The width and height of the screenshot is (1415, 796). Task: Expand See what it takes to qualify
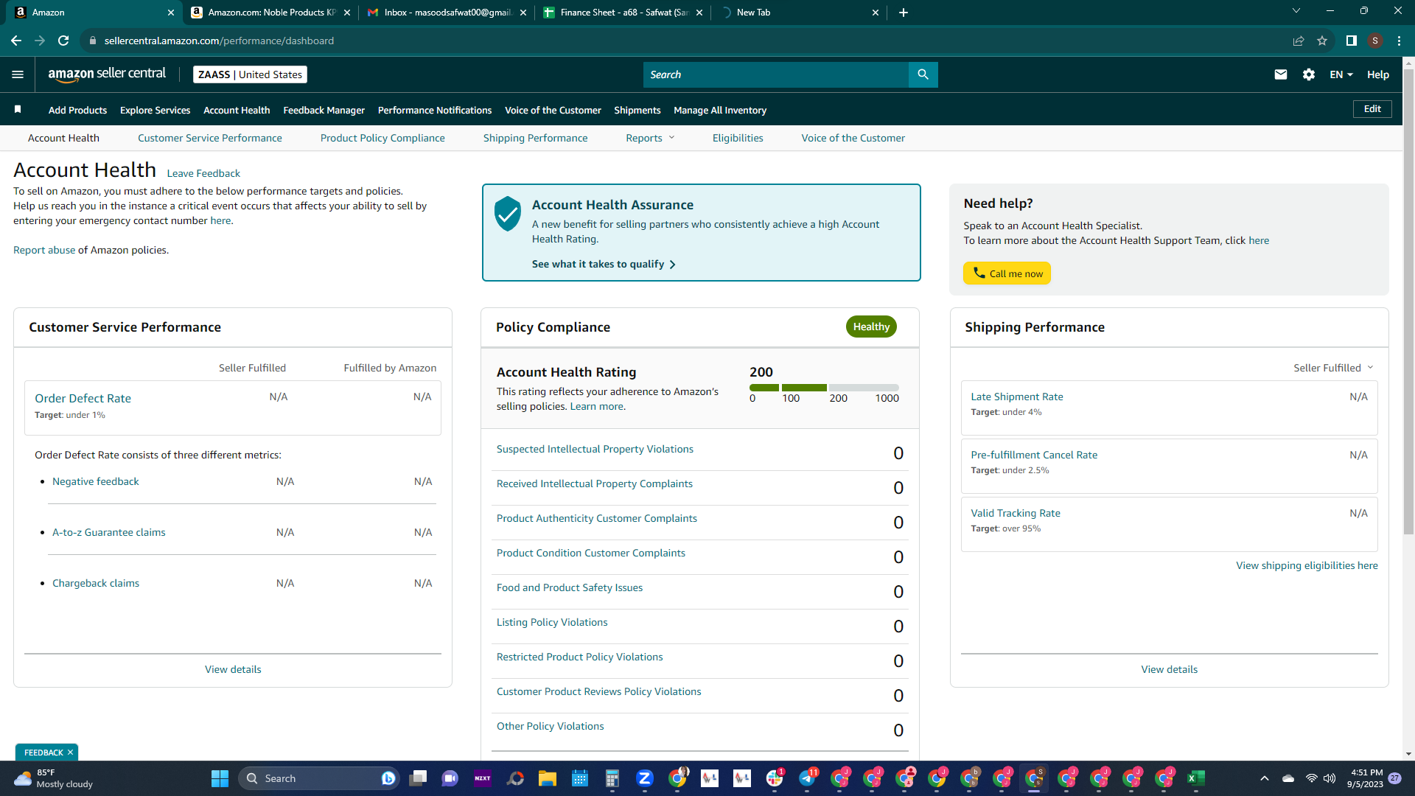click(x=604, y=264)
